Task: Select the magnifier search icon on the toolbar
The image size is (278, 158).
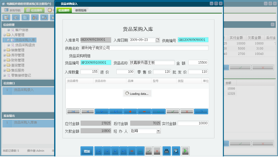Action: (x=6, y=17)
